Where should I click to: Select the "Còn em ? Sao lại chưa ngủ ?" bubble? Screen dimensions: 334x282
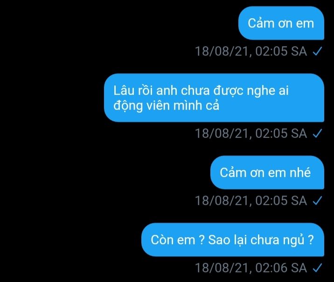[x=233, y=240]
